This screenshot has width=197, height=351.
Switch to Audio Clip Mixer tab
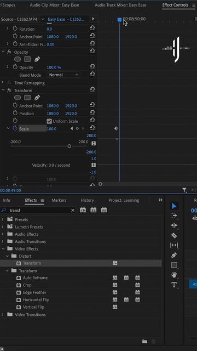point(54,5)
